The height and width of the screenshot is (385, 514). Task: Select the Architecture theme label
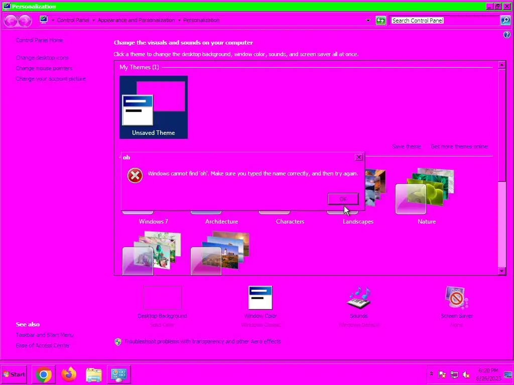pyautogui.click(x=221, y=221)
